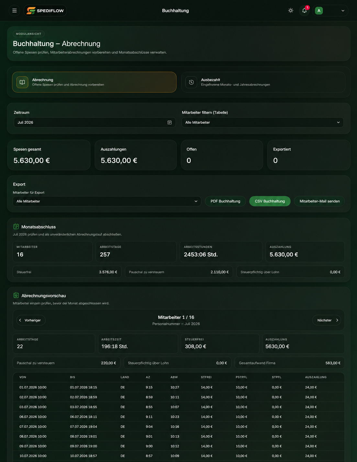Open Mitarbeiter für Export dropdown
This screenshot has height=462, width=357.
point(107,201)
